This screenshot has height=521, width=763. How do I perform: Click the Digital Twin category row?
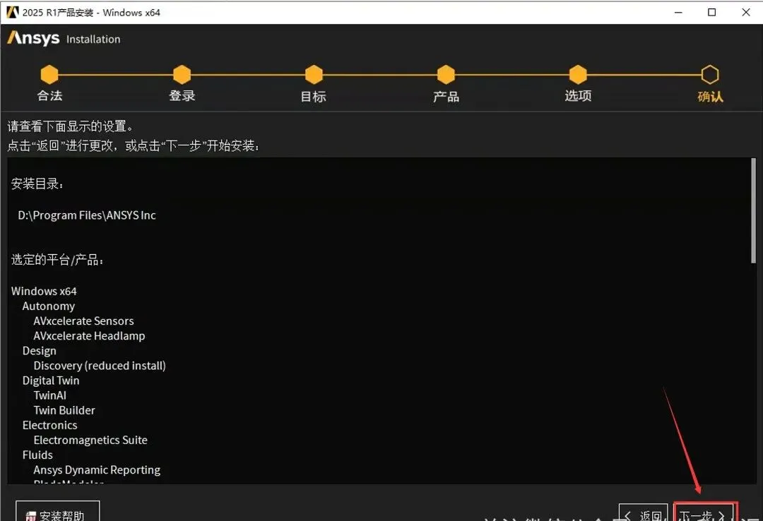point(51,381)
